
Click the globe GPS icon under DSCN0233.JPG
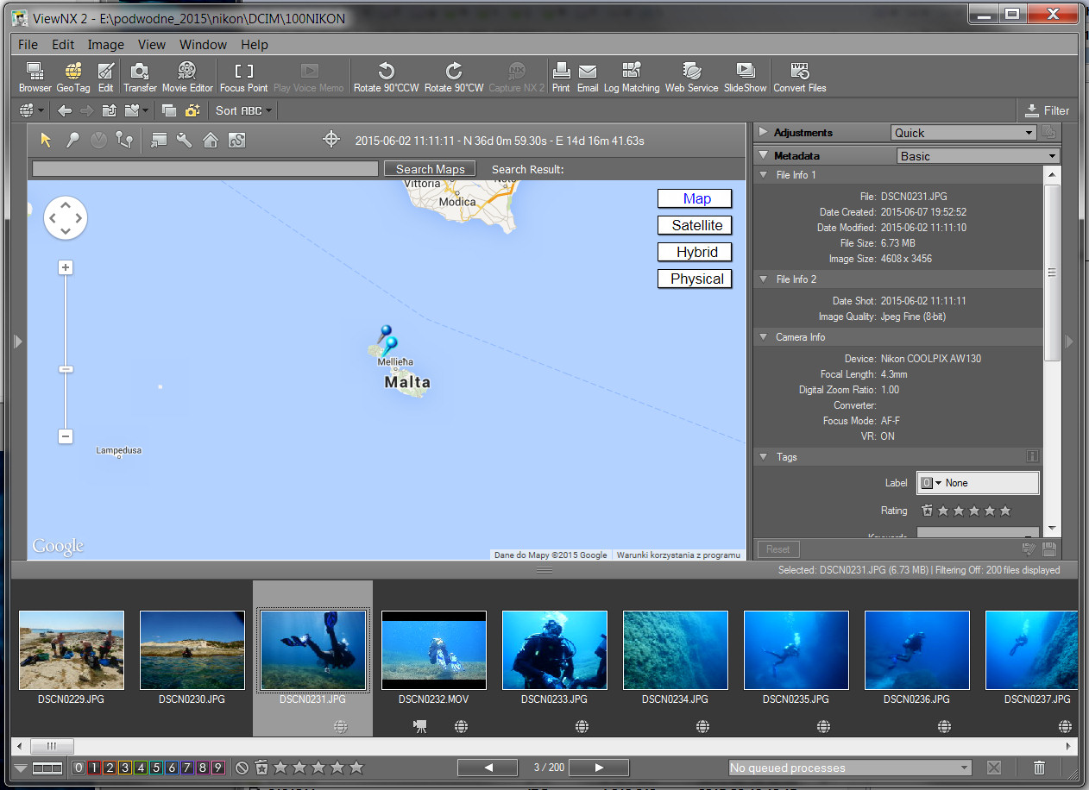tap(582, 727)
